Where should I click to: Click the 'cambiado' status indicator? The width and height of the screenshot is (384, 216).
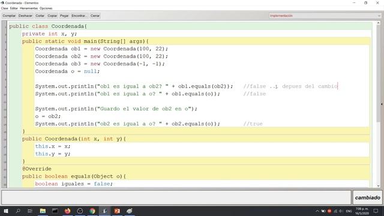pyautogui.click(x=368, y=197)
